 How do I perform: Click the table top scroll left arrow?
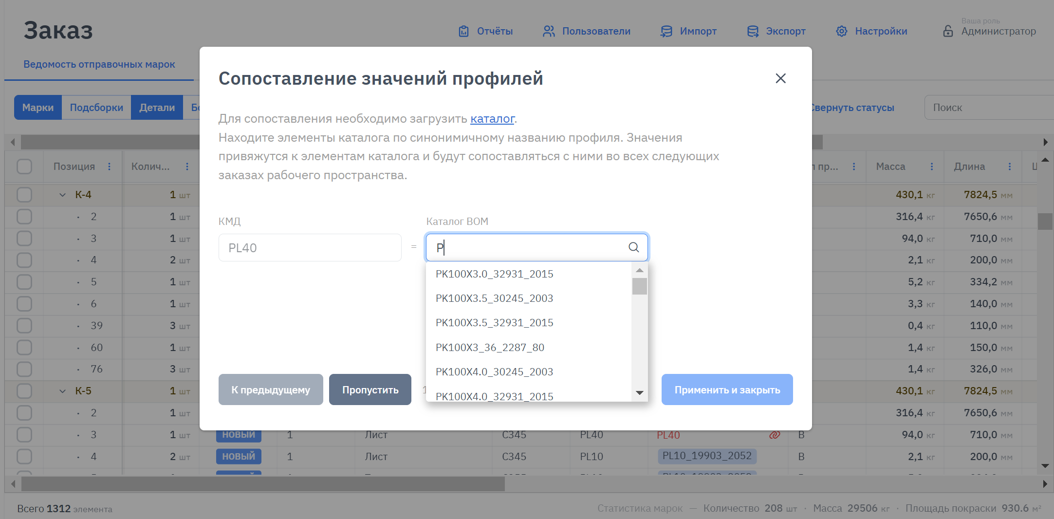tap(13, 142)
